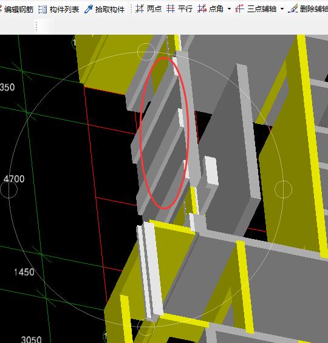
Task: Click the left orbit handle near 4700
Action: 9,189
